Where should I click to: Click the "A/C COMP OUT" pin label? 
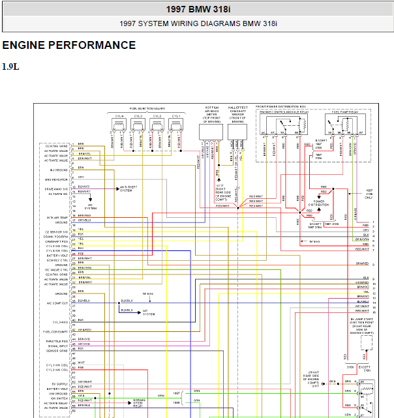pos(57,303)
